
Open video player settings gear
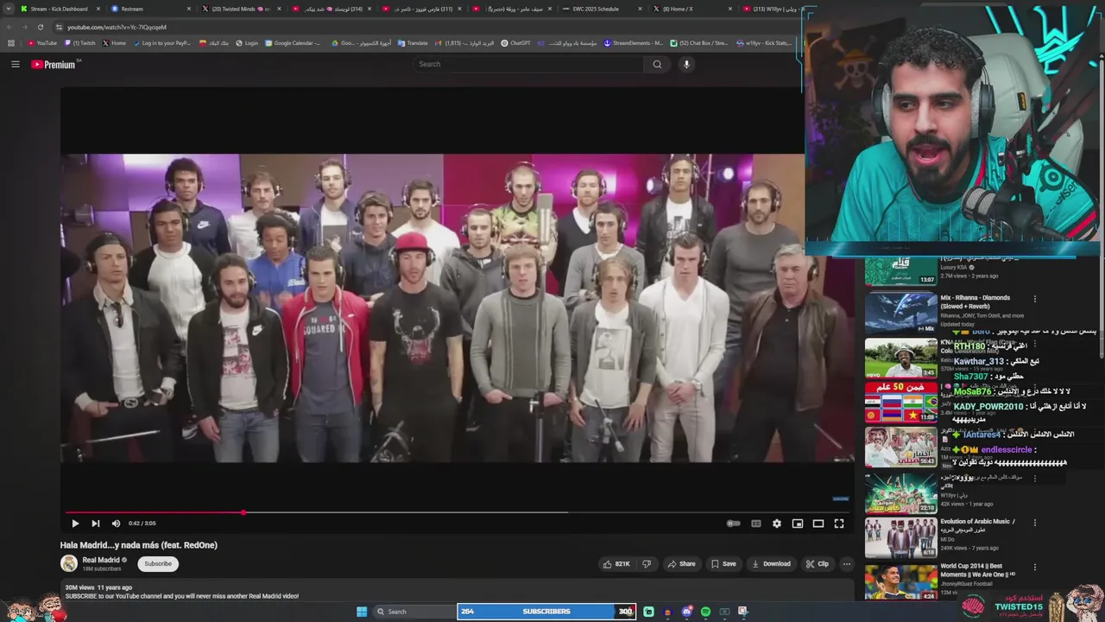(x=777, y=523)
